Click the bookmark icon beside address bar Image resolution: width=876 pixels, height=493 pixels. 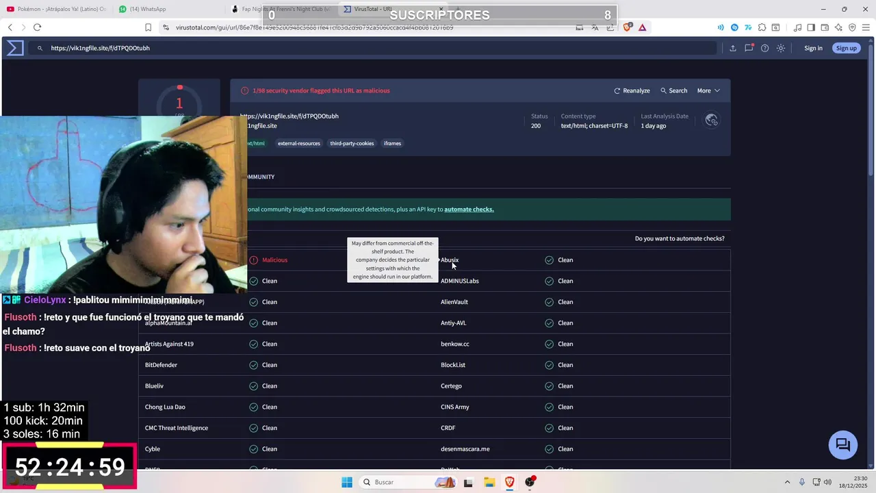(148, 27)
